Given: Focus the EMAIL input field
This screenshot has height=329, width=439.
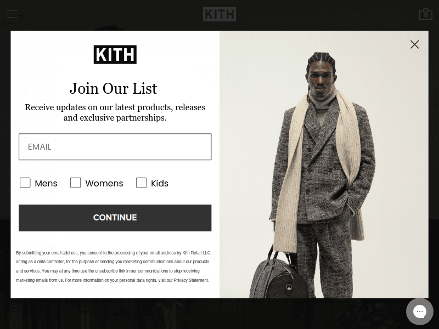Looking at the screenshot, I should [115, 147].
